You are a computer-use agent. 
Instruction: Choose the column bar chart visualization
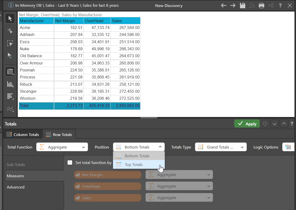(10, 84)
